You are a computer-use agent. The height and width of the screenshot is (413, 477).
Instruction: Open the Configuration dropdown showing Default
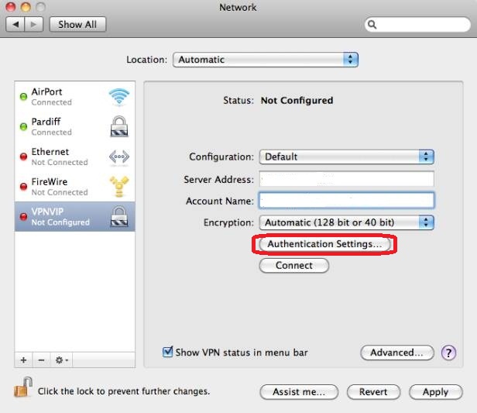346,157
